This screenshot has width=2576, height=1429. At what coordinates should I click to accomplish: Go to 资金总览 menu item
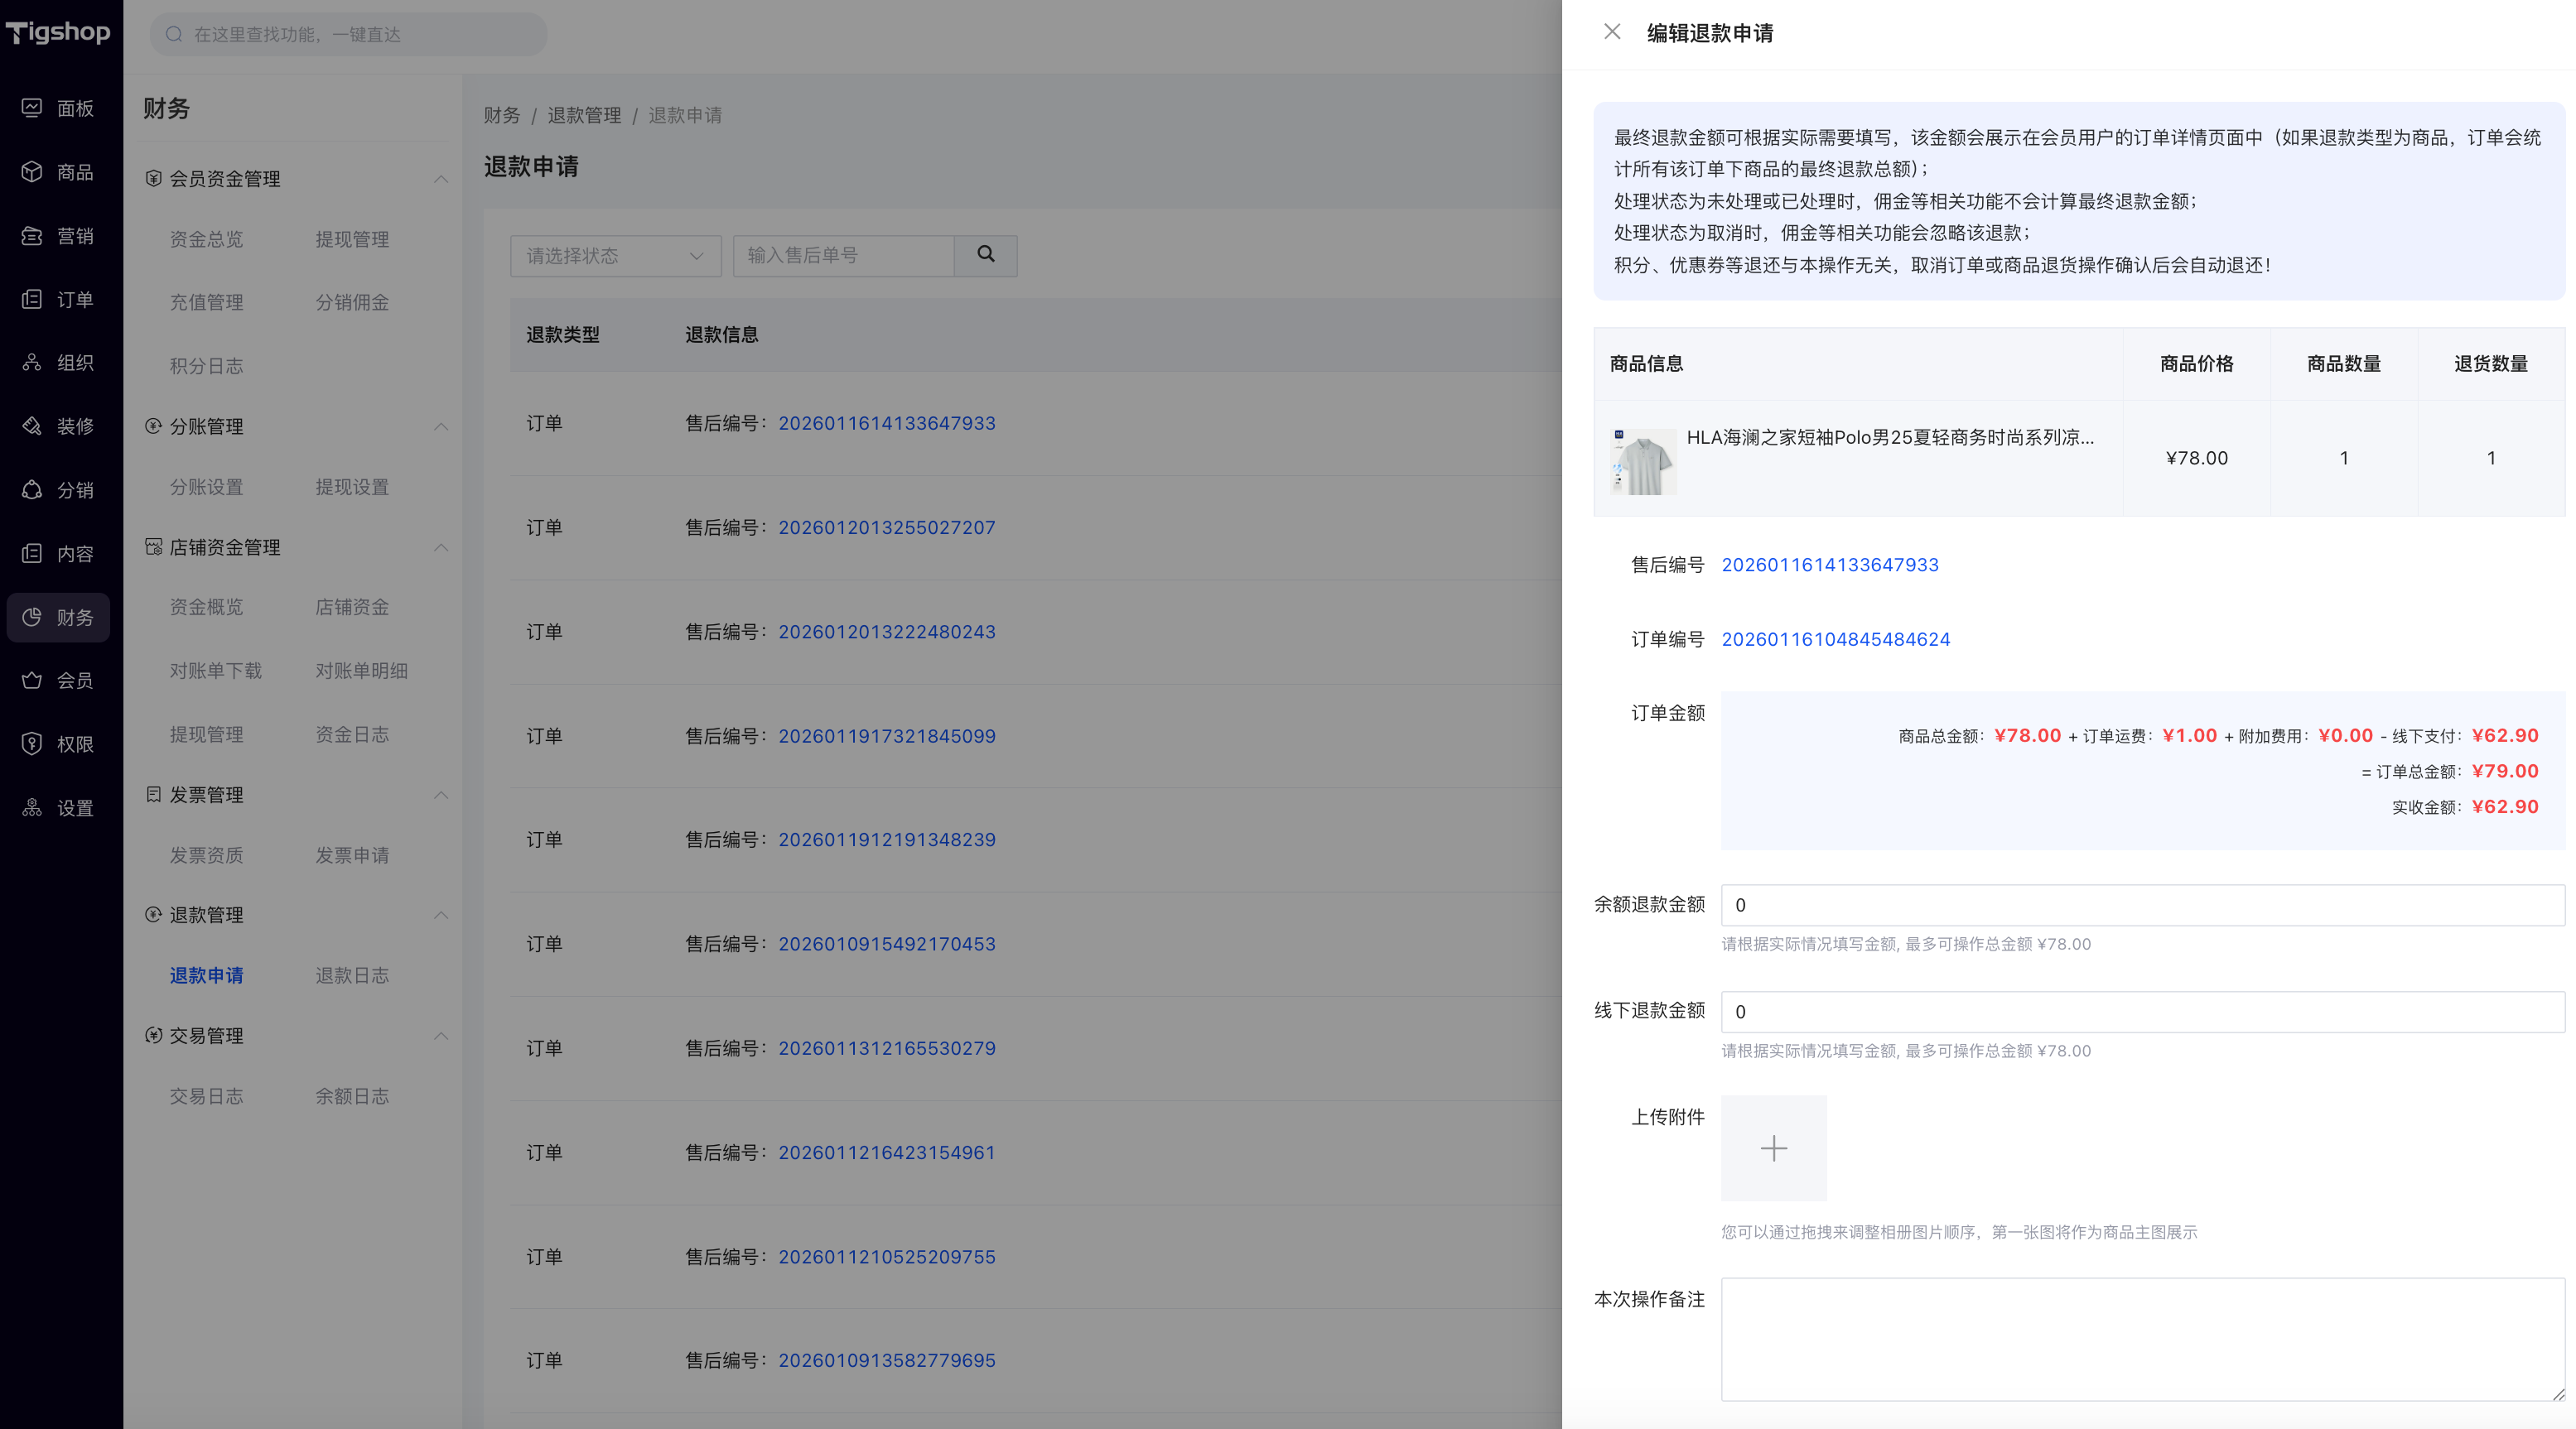[x=206, y=238]
